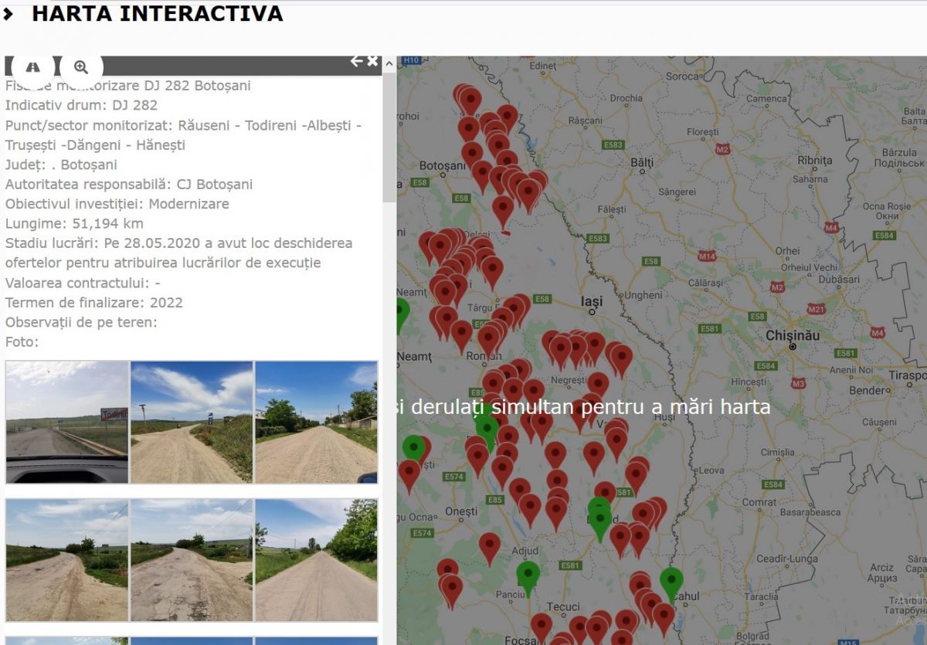
Task: Click the zoom-in magnifier icon button
Action: point(81,66)
